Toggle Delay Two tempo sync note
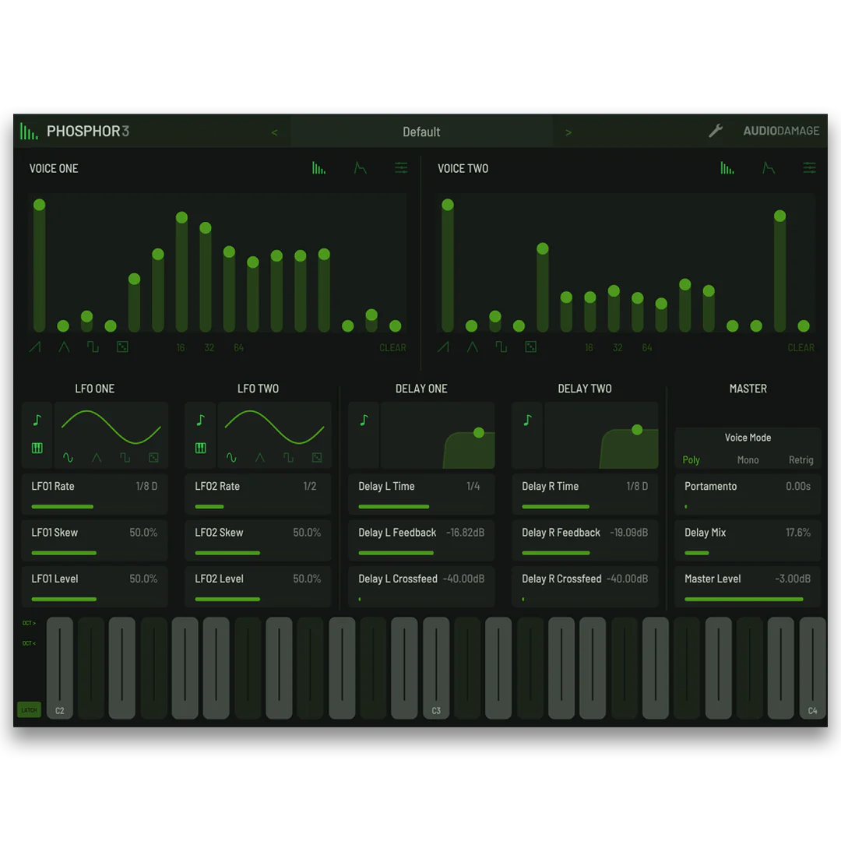This screenshot has width=841, height=841. click(528, 420)
